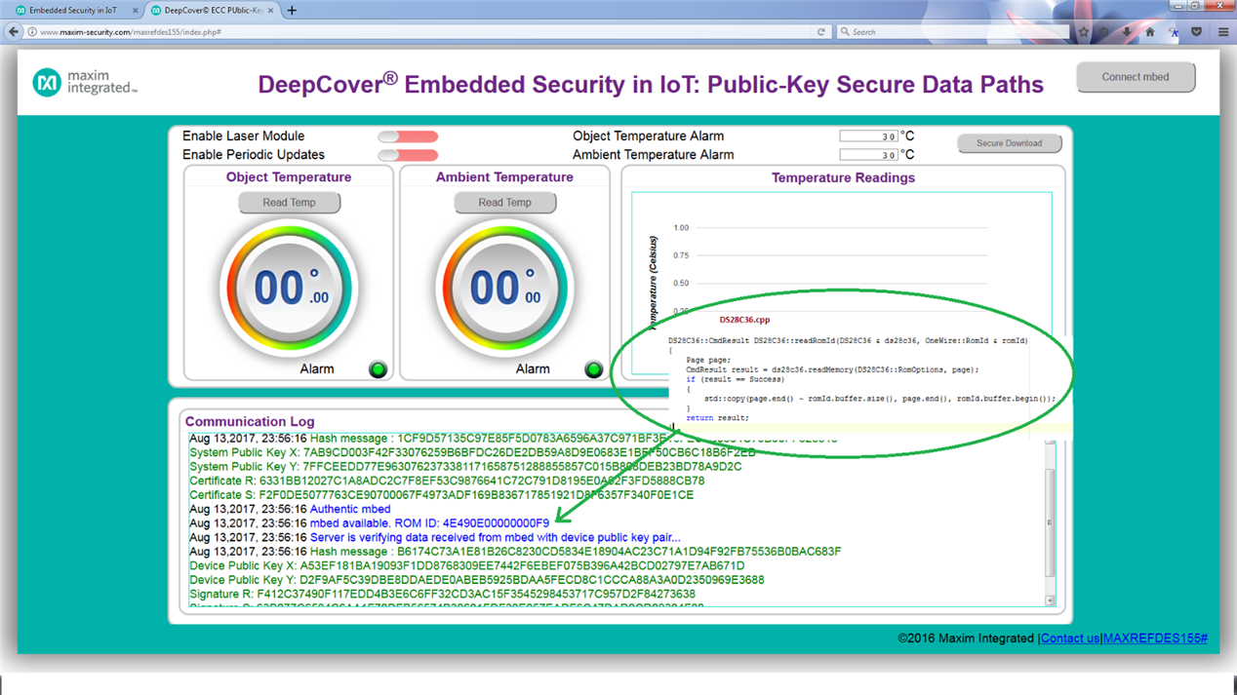Close the DeepCover ECC Public-Key tab
1237x695 pixels.
click(x=271, y=11)
